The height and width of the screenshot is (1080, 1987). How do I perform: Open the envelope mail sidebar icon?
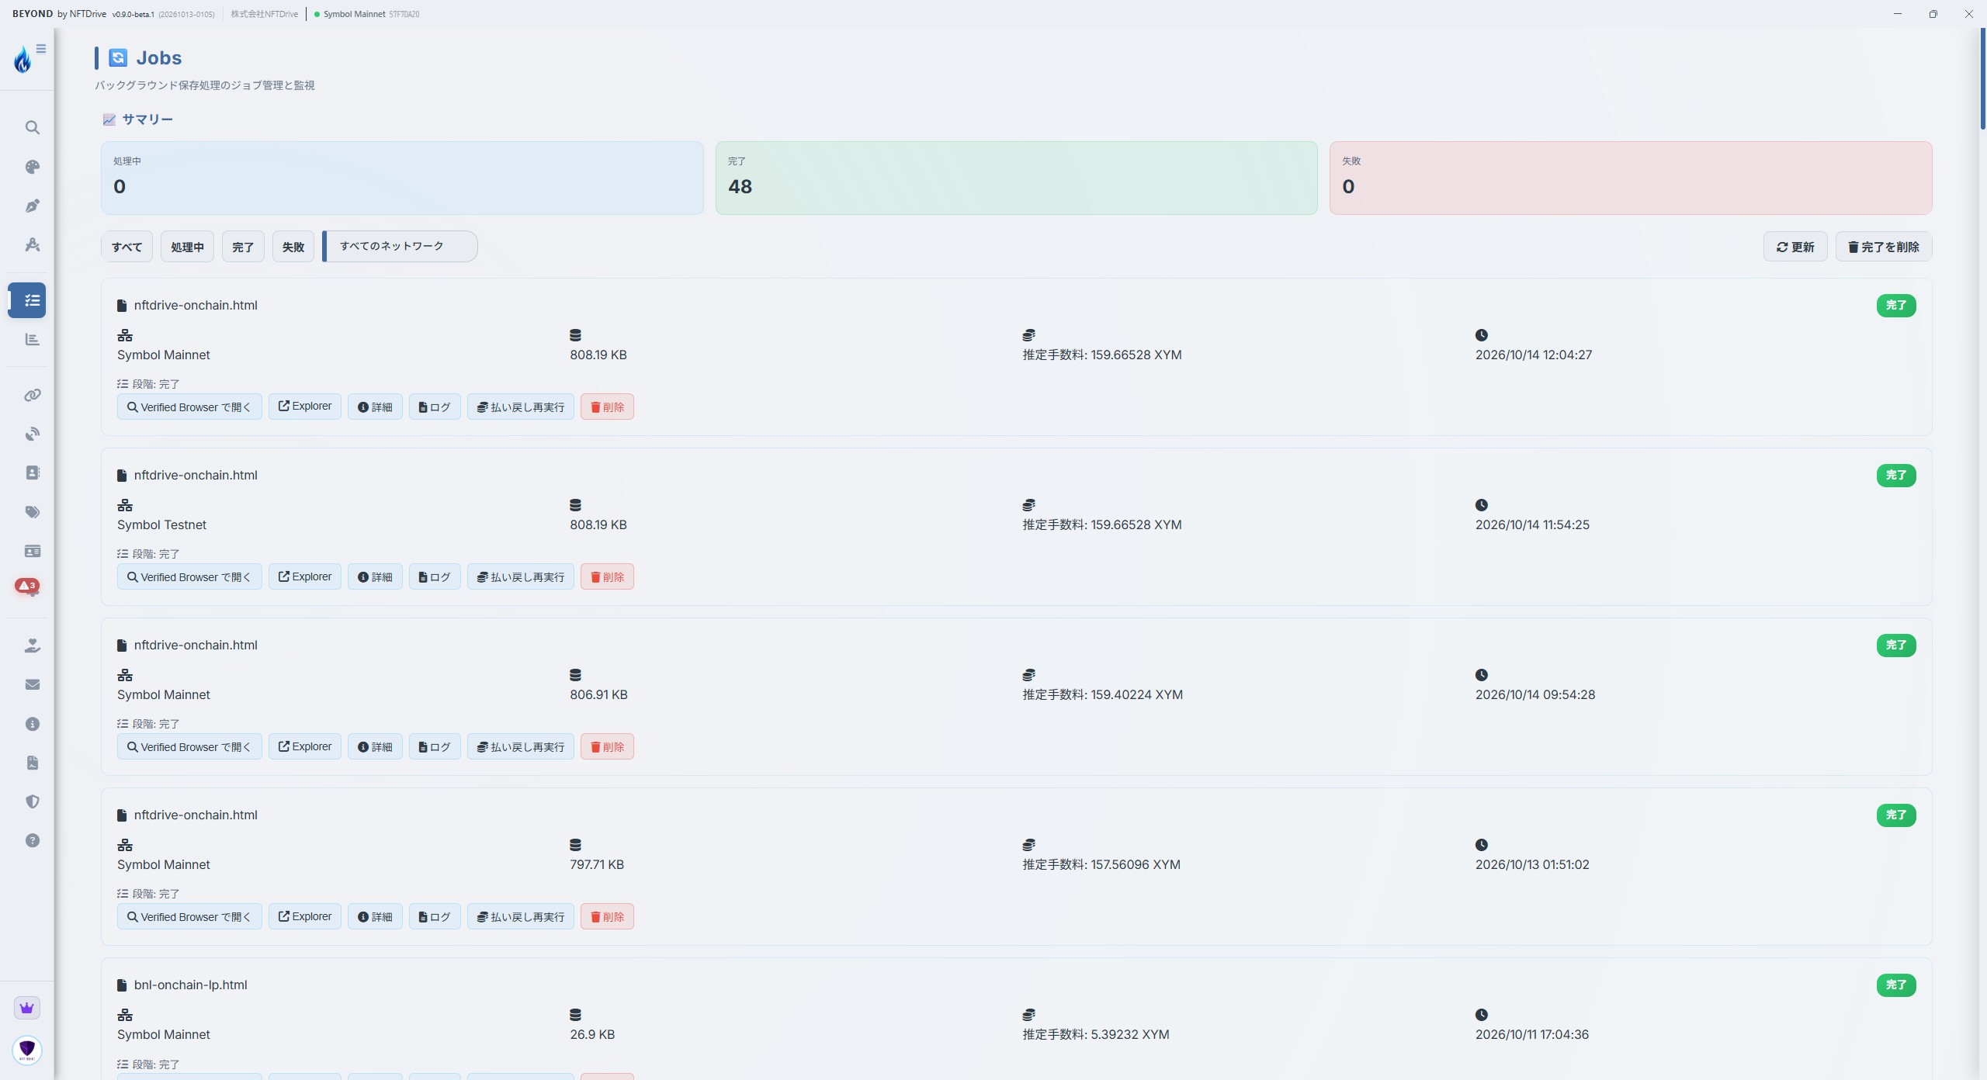pos(32,684)
